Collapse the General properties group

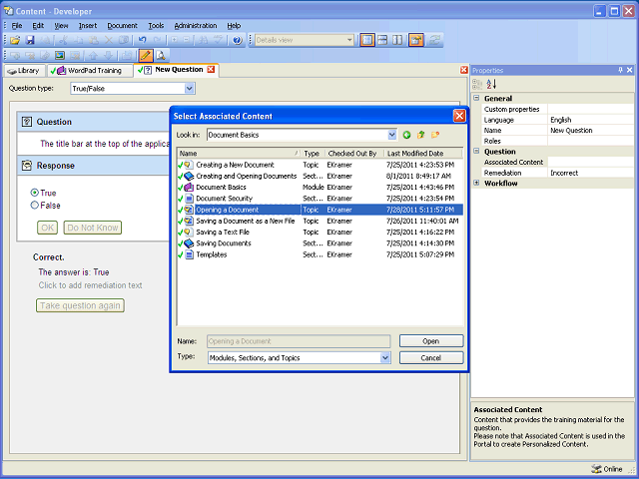point(476,98)
